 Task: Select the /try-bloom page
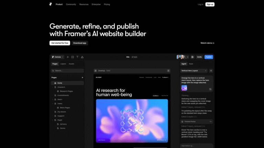click(x=62, y=112)
